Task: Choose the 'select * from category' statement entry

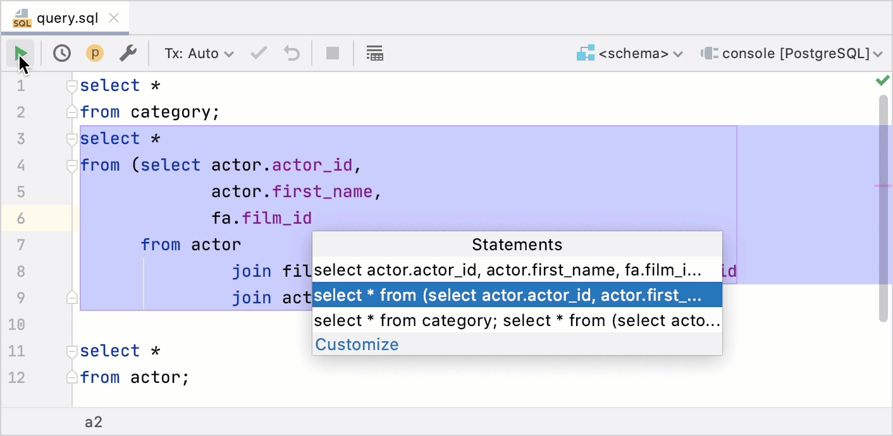Action: point(517,320)
